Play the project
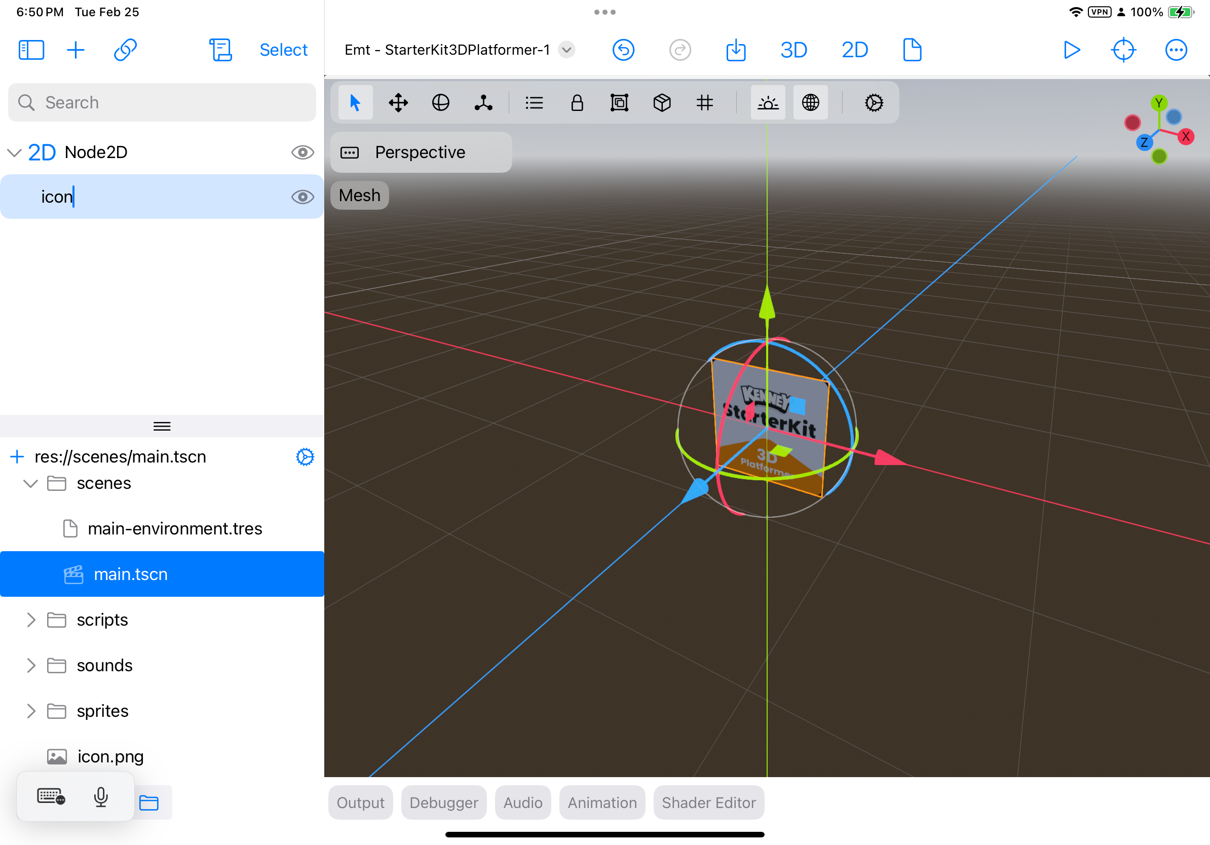1210x845 pixels. point(1072,50)
